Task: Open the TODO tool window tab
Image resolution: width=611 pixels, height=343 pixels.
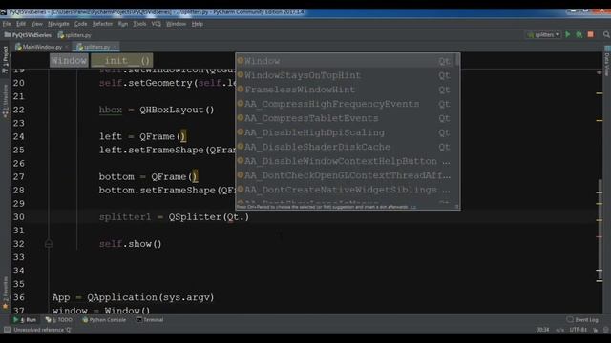Action: pyautogui.click(x=59, y=320)
